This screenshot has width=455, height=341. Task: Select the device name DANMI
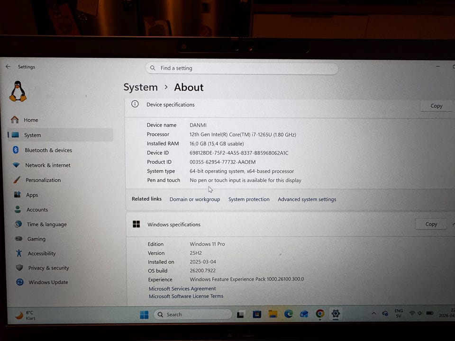pyautogui.click(x=198, y=125)
